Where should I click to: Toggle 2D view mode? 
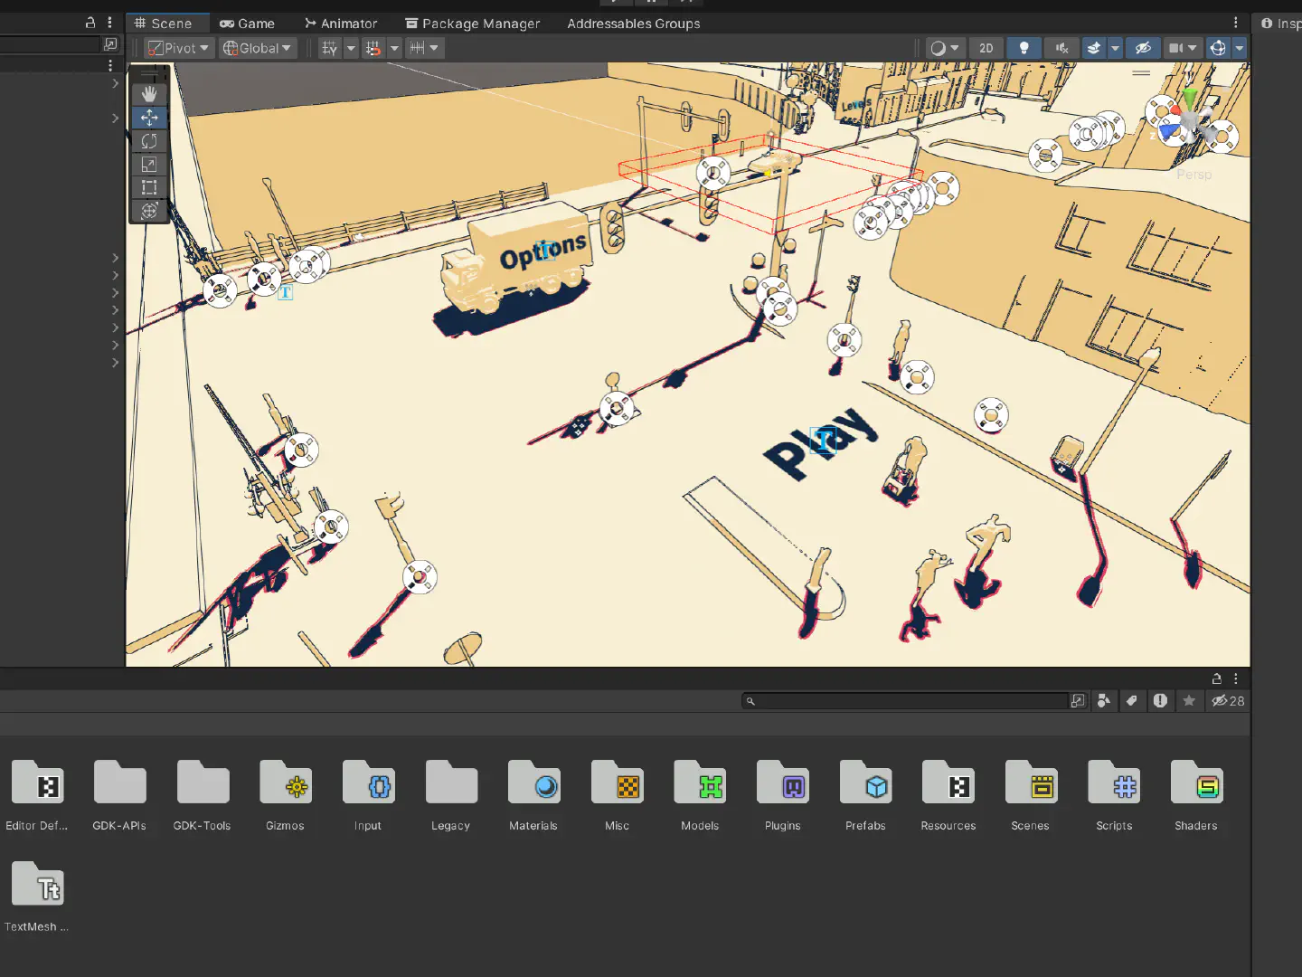[x=986, y=48]
